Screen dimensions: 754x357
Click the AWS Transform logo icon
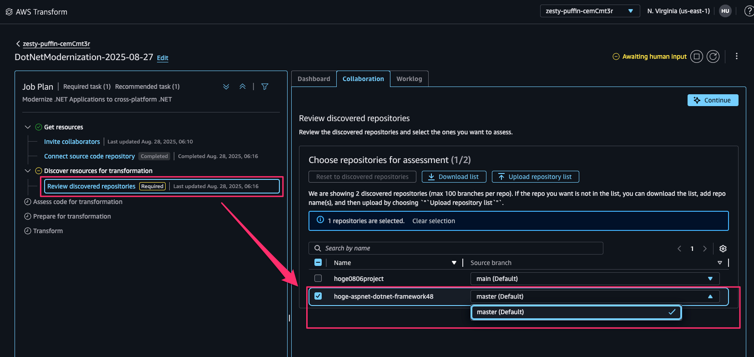[x=9, y=12]
